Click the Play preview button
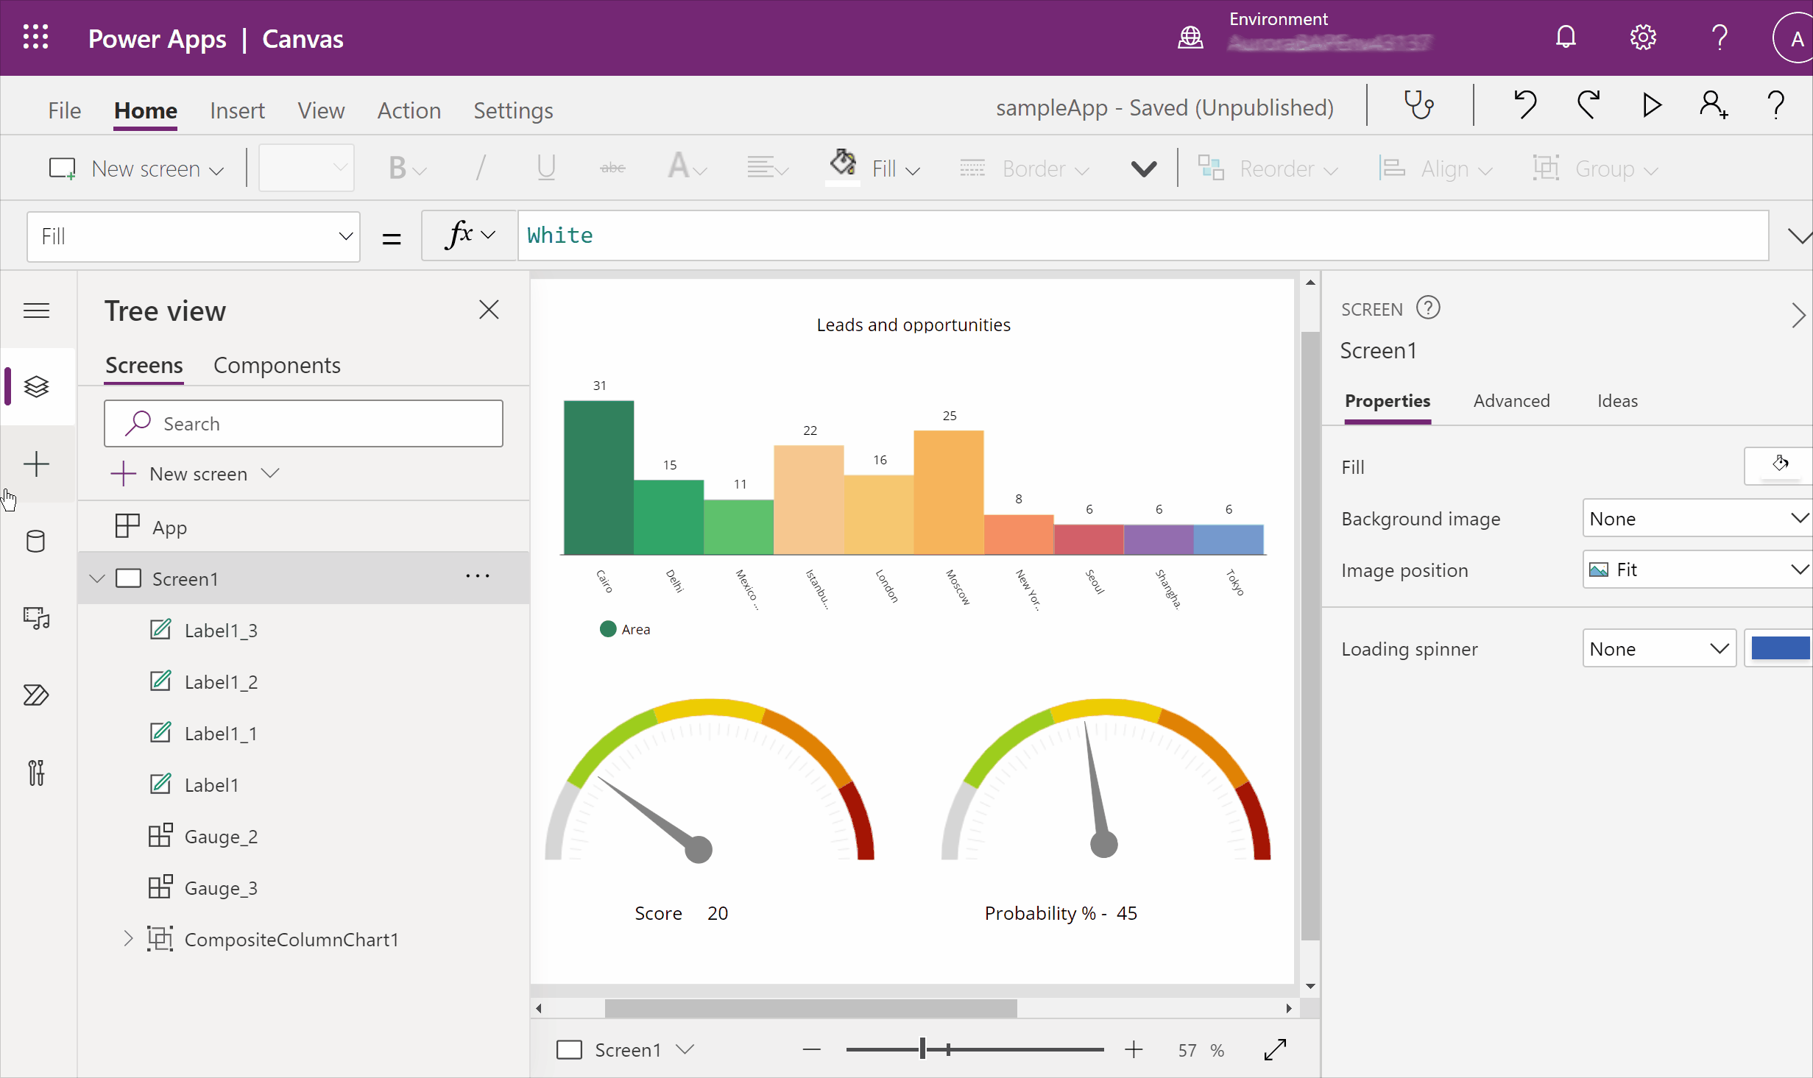The image size is (1813, 1078). pyautogui.click(x=1651, y=107)
